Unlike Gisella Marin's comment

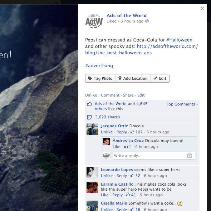pos(107,209)
